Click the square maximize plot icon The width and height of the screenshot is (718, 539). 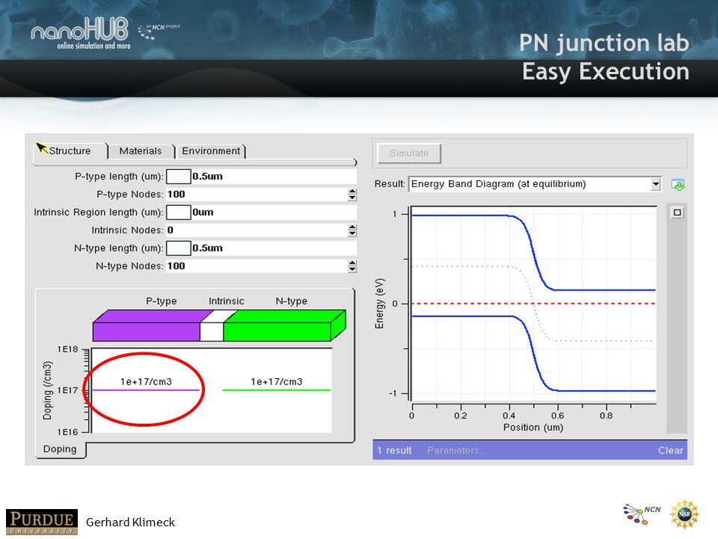coord(678,213)
